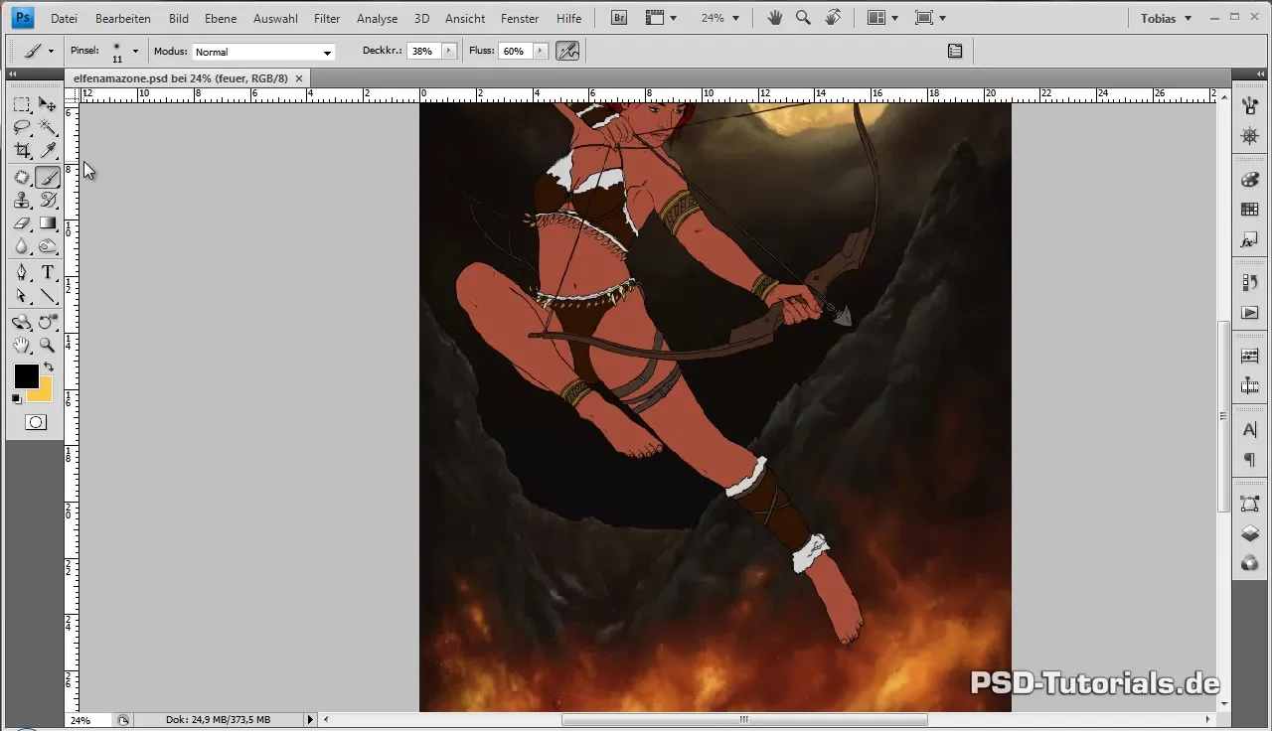Screen dimensions: 1272x731
Task: Toggle Quick Mask mode
Action: point(35,422)
